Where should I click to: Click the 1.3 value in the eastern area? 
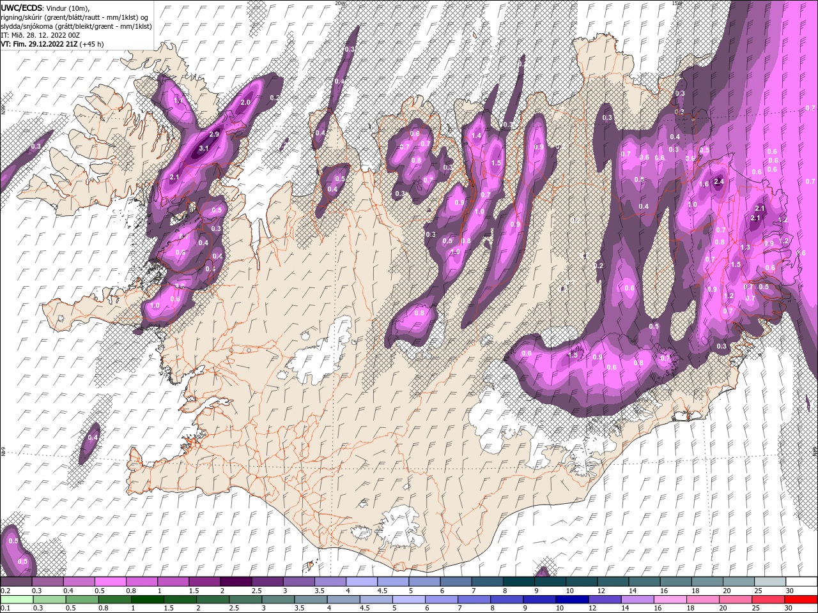(745, 248)
